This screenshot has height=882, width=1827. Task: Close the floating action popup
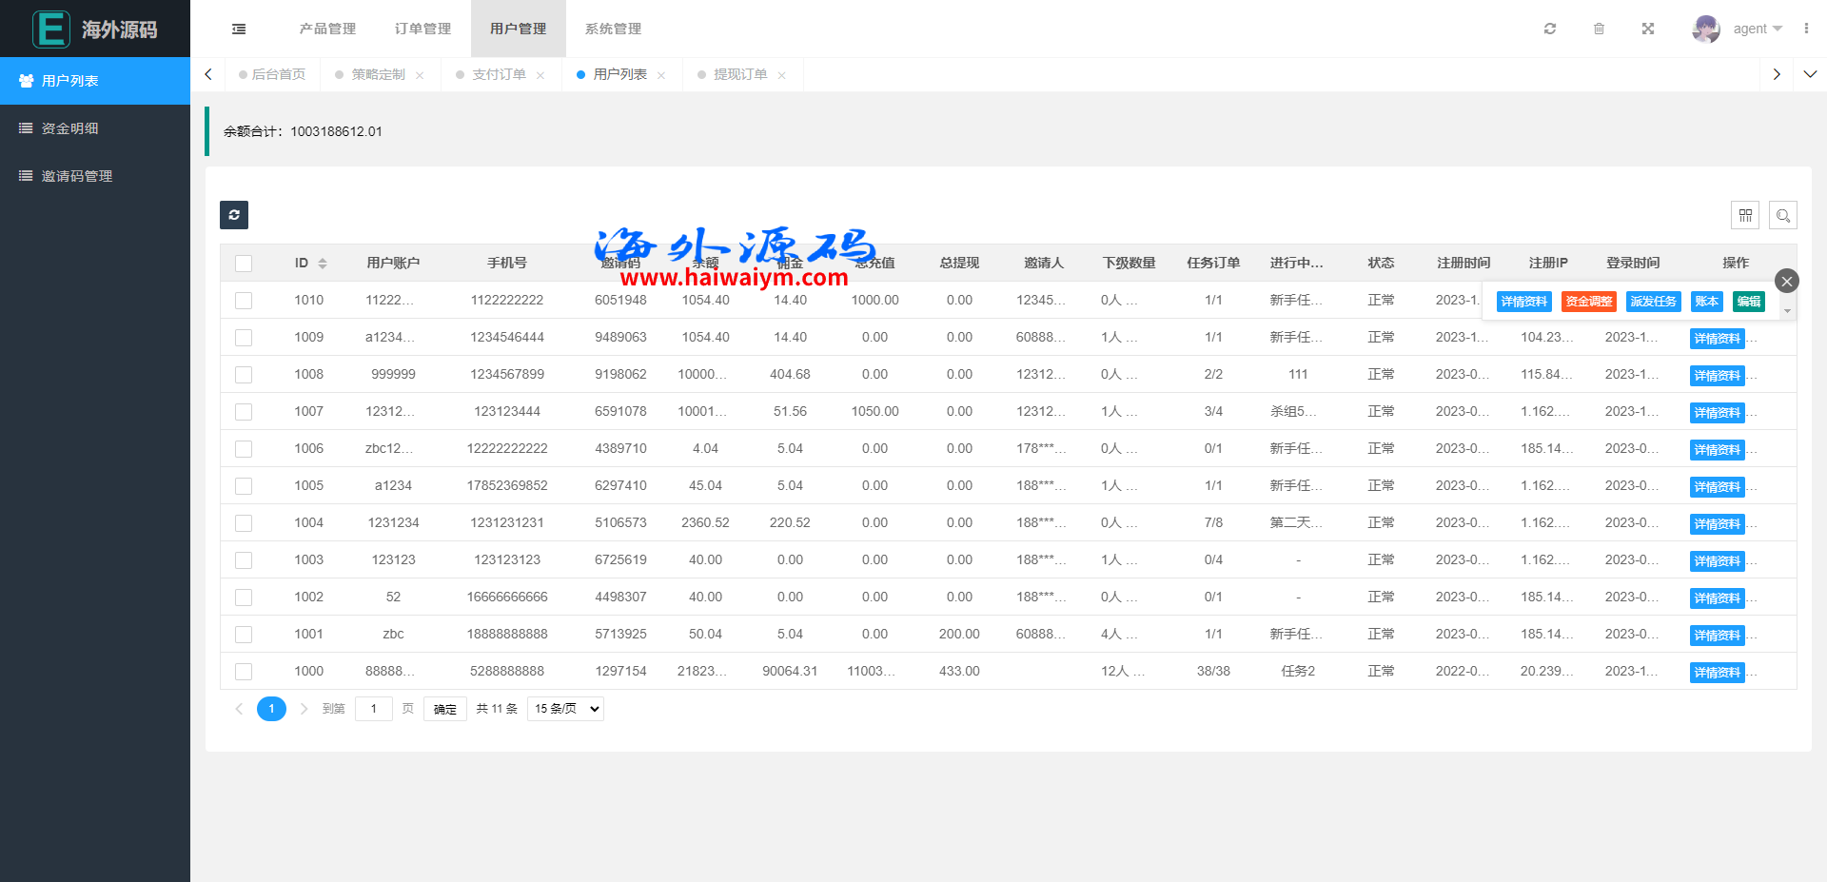1786,281
